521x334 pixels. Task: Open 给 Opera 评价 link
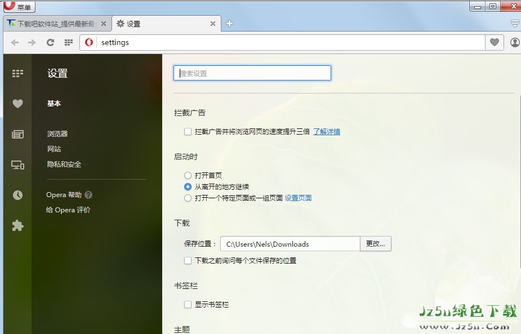click(x=68, y=210)
